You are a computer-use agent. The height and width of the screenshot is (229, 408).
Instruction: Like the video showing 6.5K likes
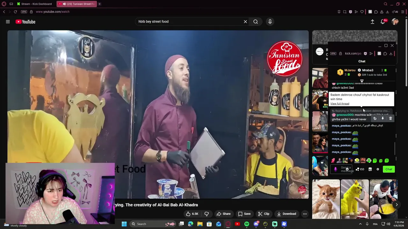pyautogui.click(x=192, y=214)
